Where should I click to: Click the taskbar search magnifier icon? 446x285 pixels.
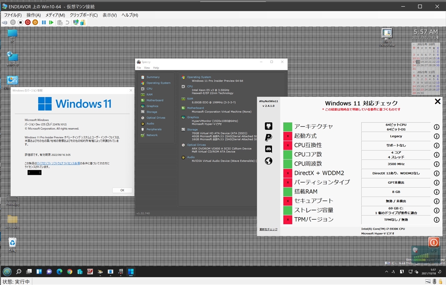[x=18, y=271]
